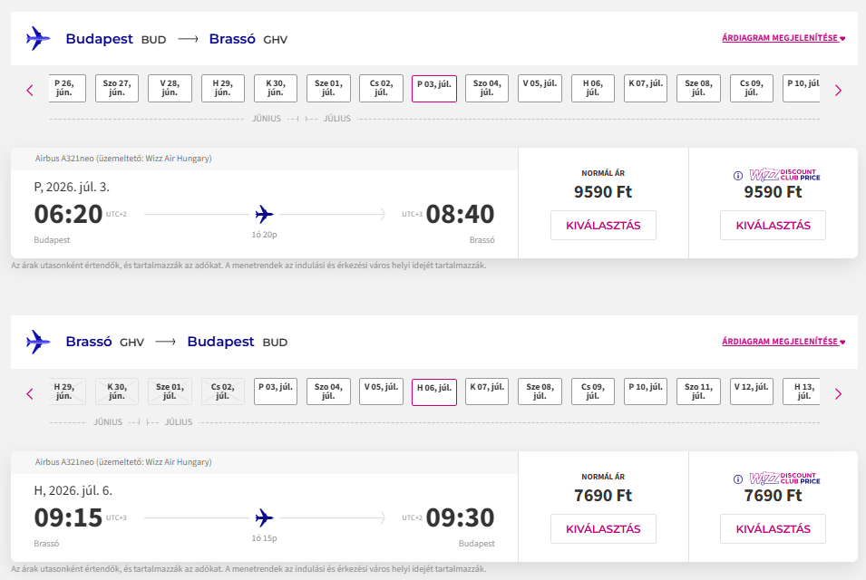Choose normal price 7690 Ft Kiválasztás button
866x580 pixels.
tap(603, 529)
